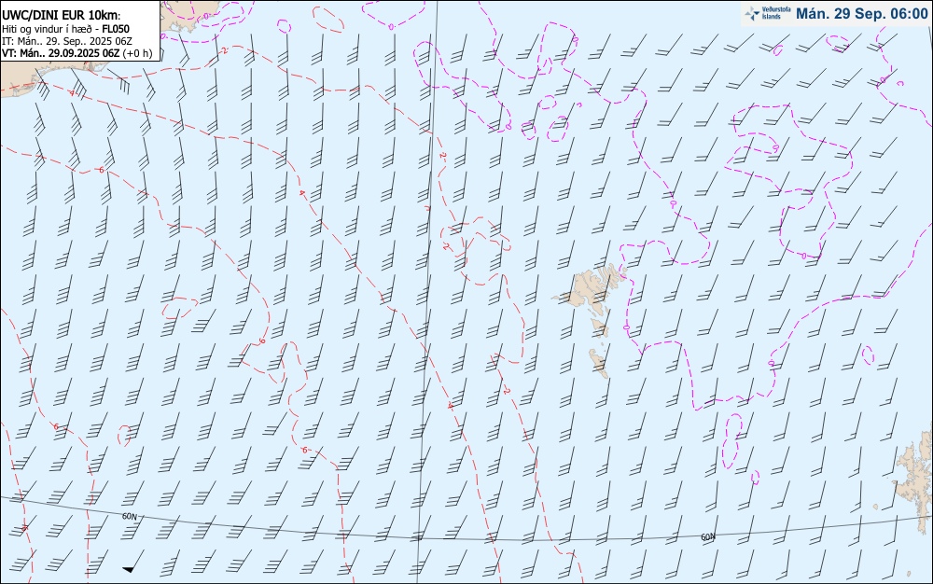Screen dimensions: 933x584
Task: Click the 'IT: Mán.. 29. Sep.. 2025 06Z' line
Action: pyautogui.click(x=67, y=41)
